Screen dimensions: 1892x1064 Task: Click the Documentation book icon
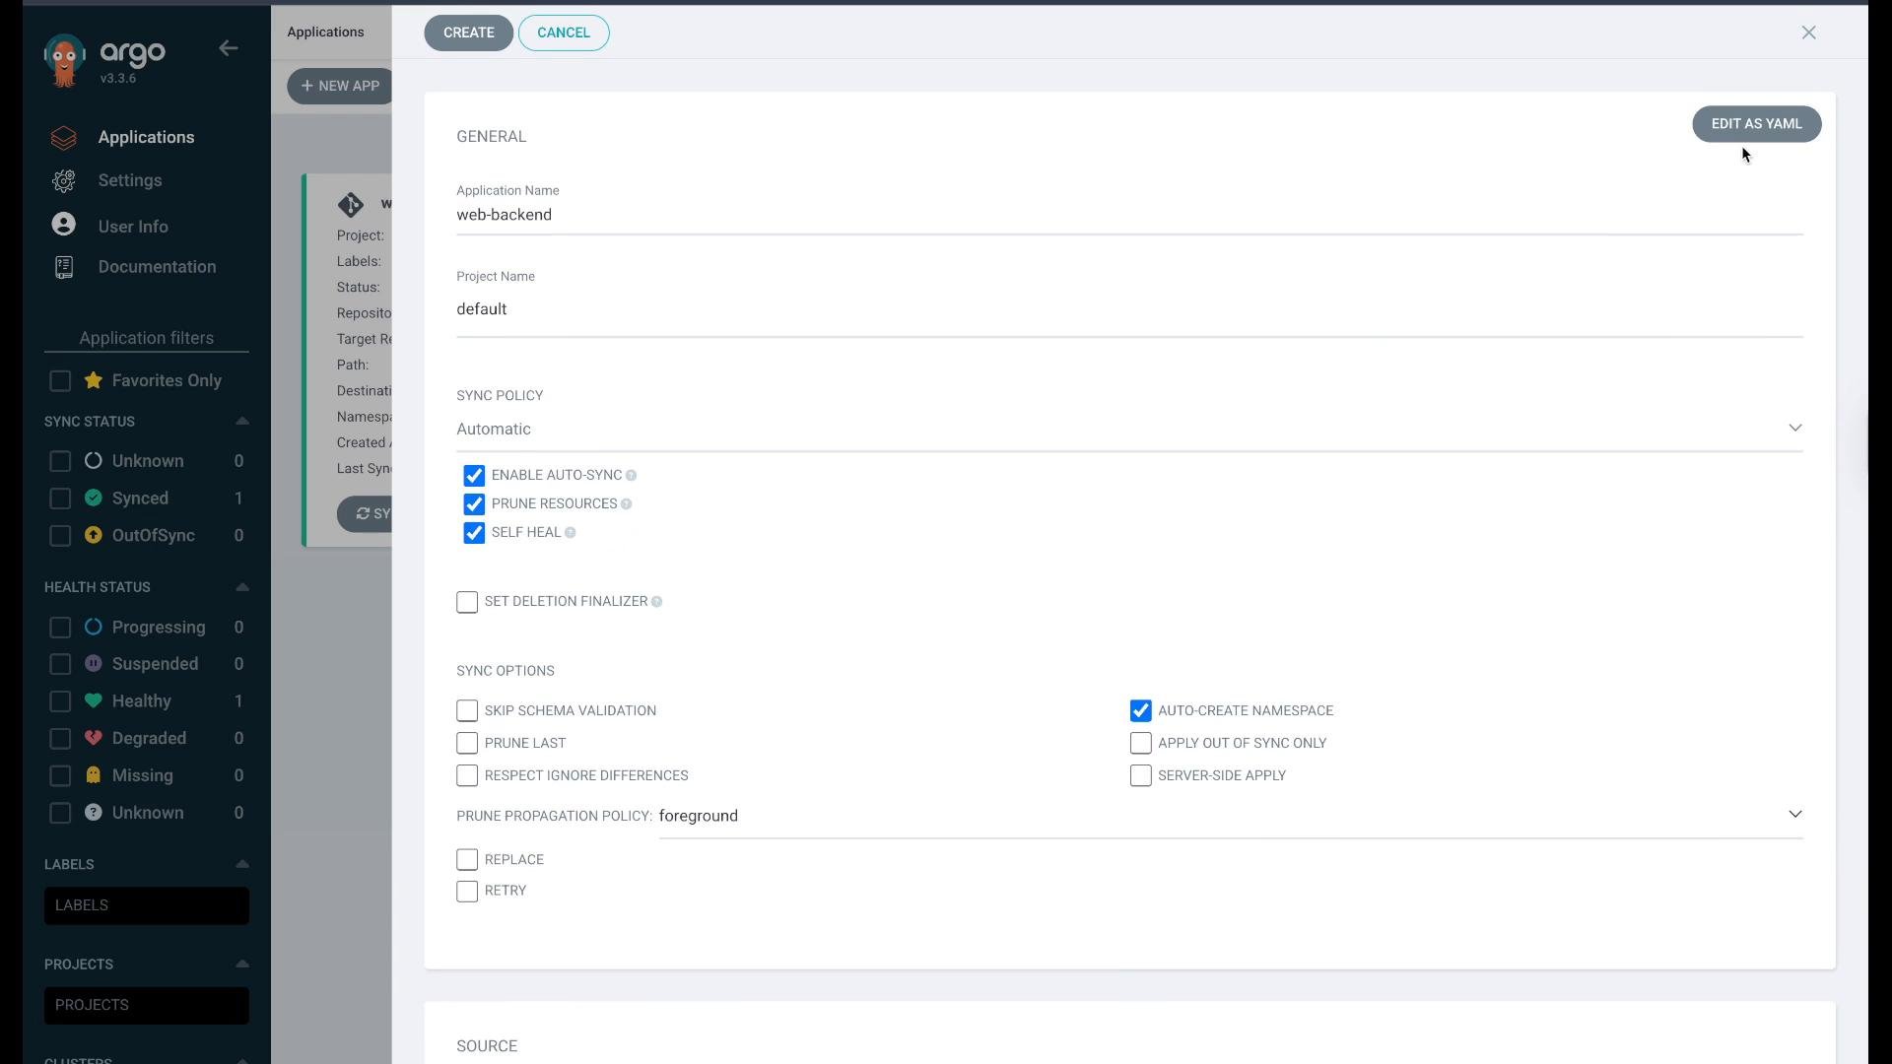tap(64, 267)
